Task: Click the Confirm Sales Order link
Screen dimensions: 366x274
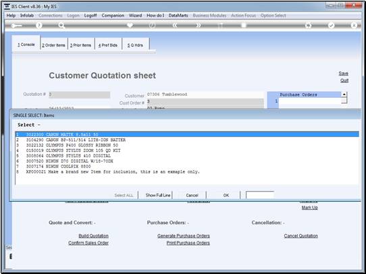Action: click(x=88, y=243)
